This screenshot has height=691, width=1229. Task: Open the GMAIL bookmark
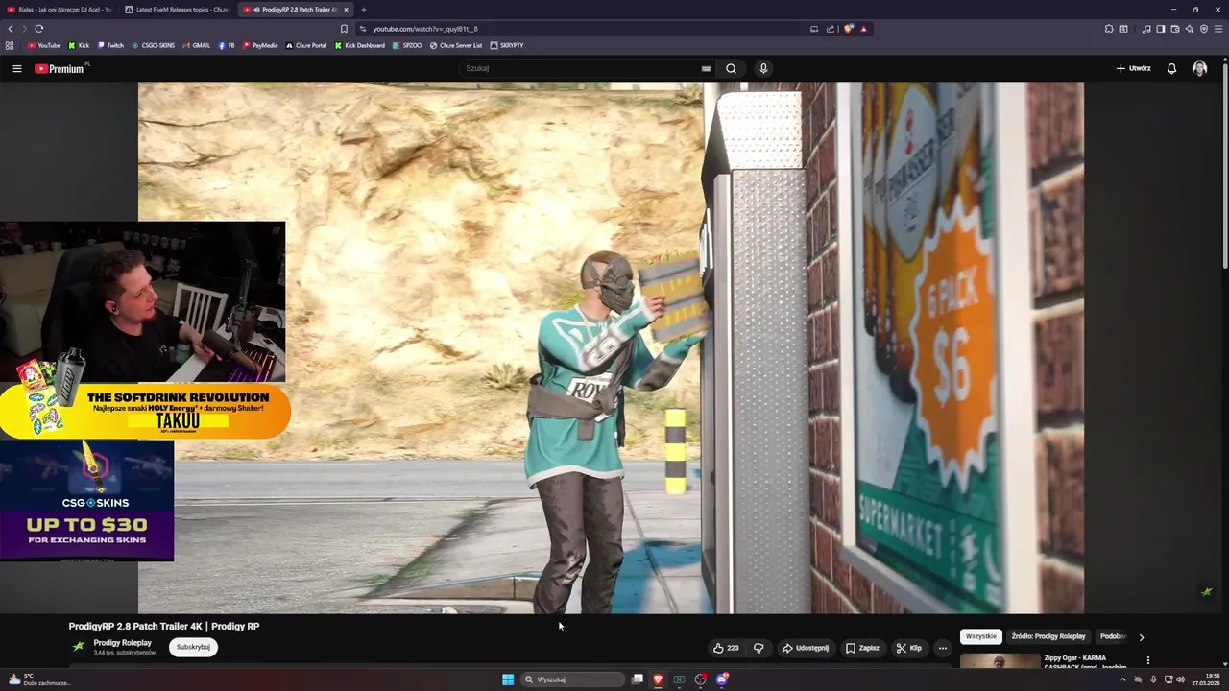point(196,45)
